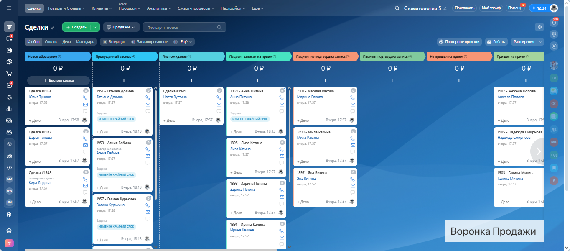570x251 pixels.
Task: Expand the Аналитика menu
Action: tap(159, 8)
